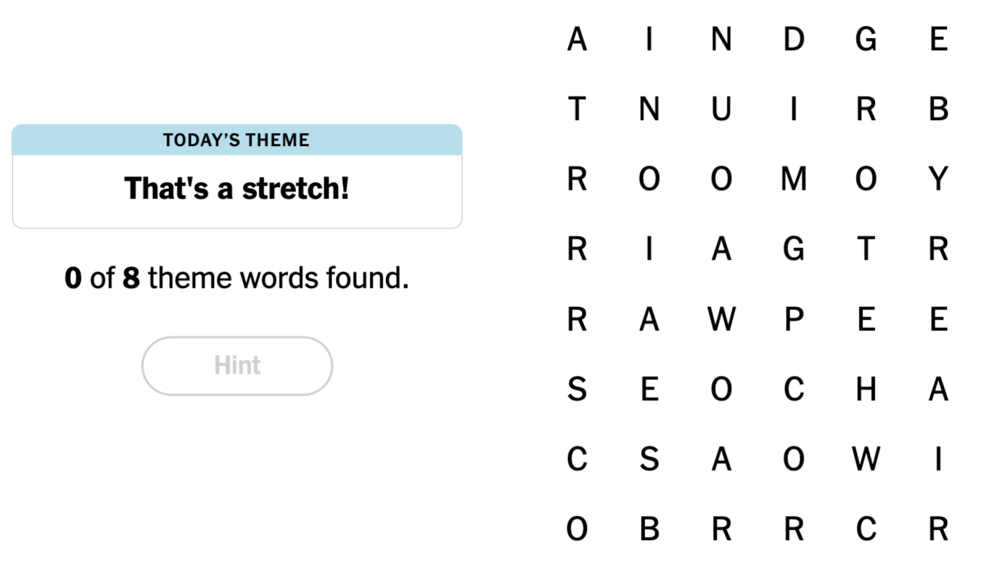This screenshot has width=995, height=572.
Task: Click the "That's a stretch!" theme clue
Action: 237,189
